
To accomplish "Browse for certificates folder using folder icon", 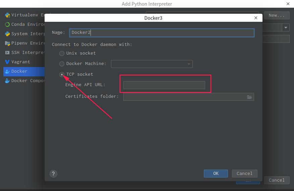I will point(249,97).
